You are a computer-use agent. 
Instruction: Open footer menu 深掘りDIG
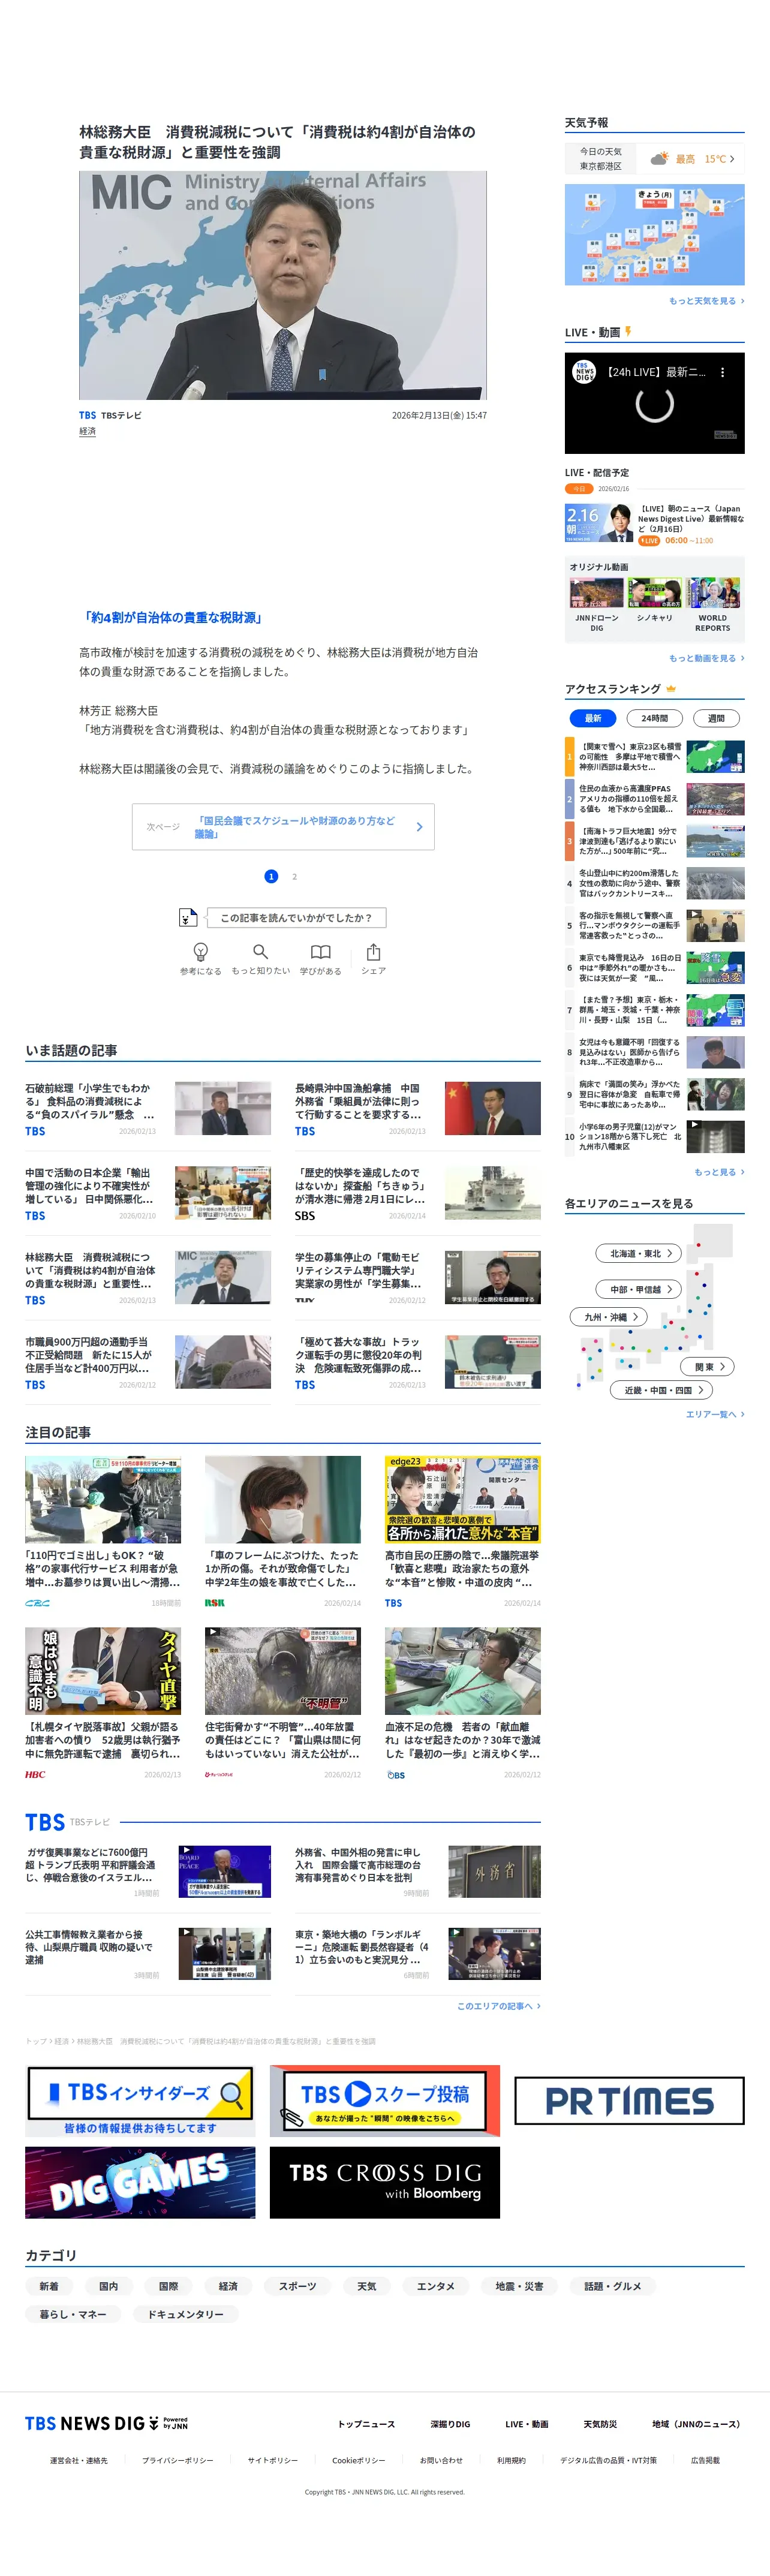[450, 2424]
